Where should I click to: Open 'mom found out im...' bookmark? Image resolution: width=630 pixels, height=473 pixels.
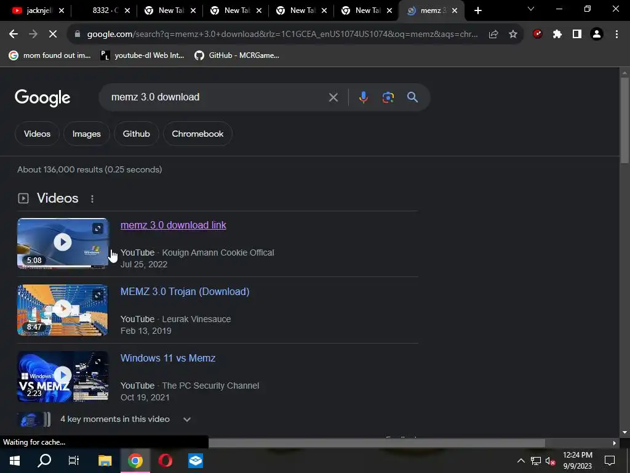pyautogui.click(x=50, y=55)
